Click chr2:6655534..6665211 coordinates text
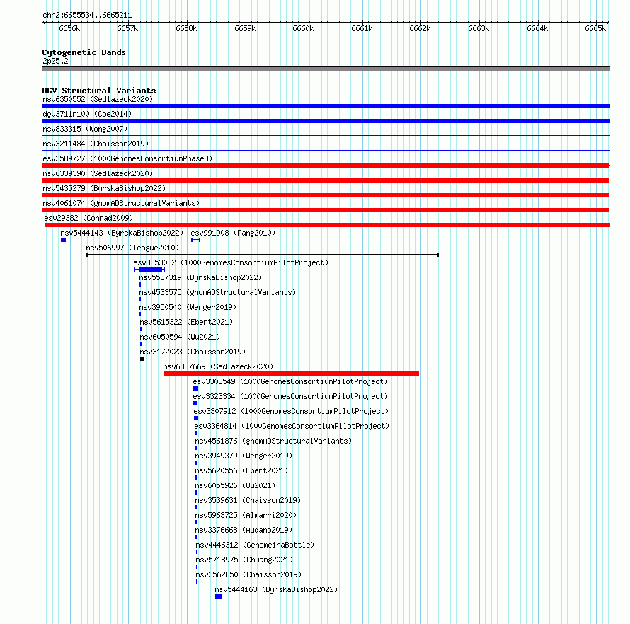 pyautogui.click(x=87, y=15)
